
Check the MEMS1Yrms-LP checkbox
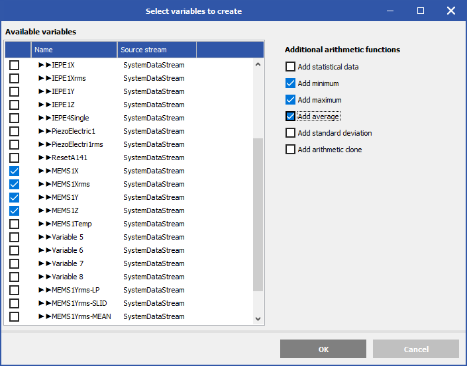pyautogui.click(x=14, y=290)
